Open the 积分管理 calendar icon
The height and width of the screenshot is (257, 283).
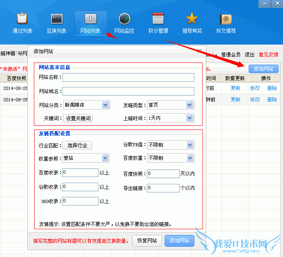pyautogui.click(x=158, y=18)
